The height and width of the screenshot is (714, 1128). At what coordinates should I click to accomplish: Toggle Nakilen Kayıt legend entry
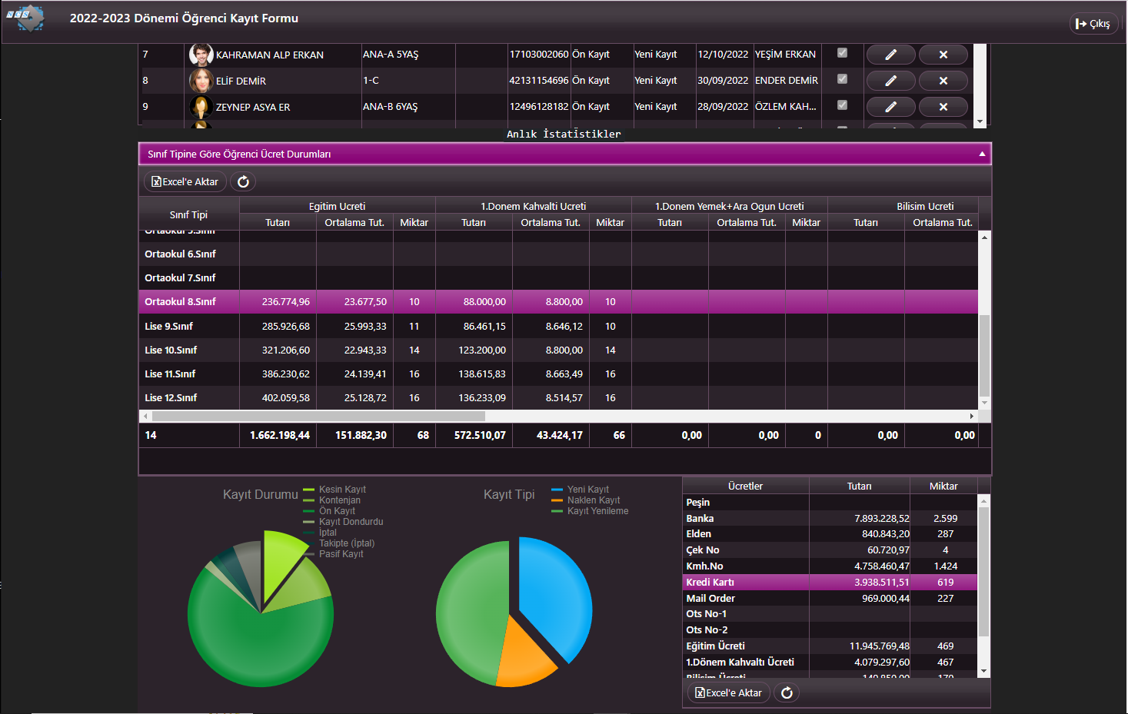tap(586, 500)
